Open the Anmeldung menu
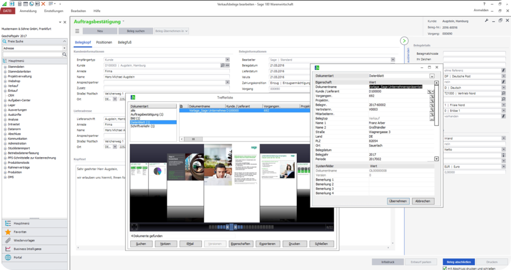The image size is (511, 270). [28, 11]
